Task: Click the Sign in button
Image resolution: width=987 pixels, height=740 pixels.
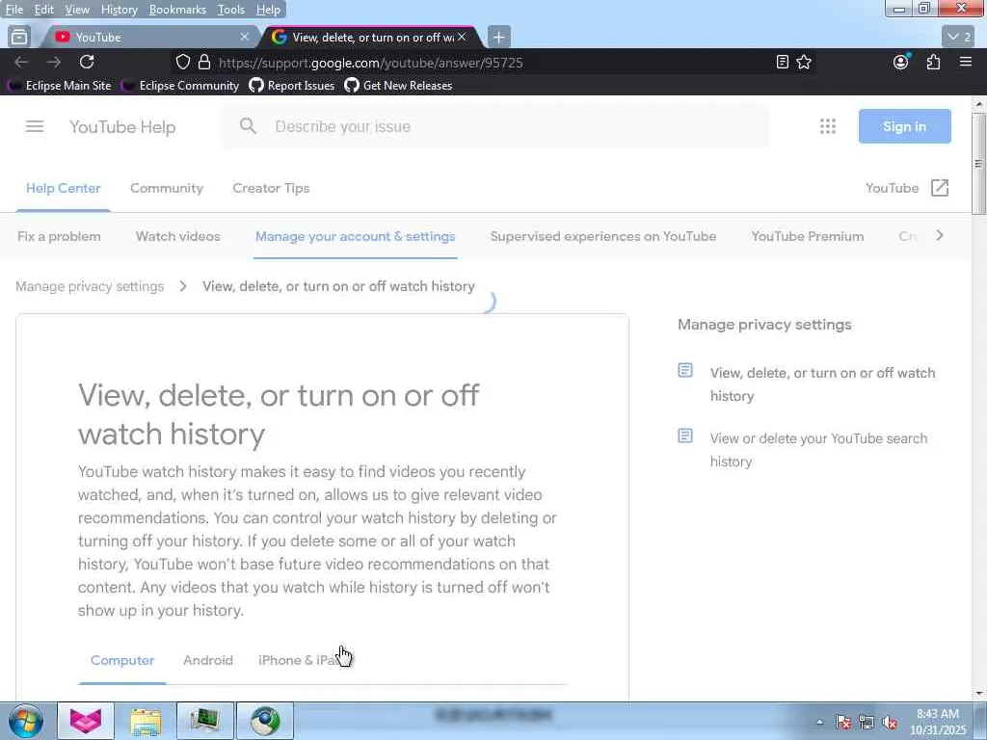Action: 904,126
